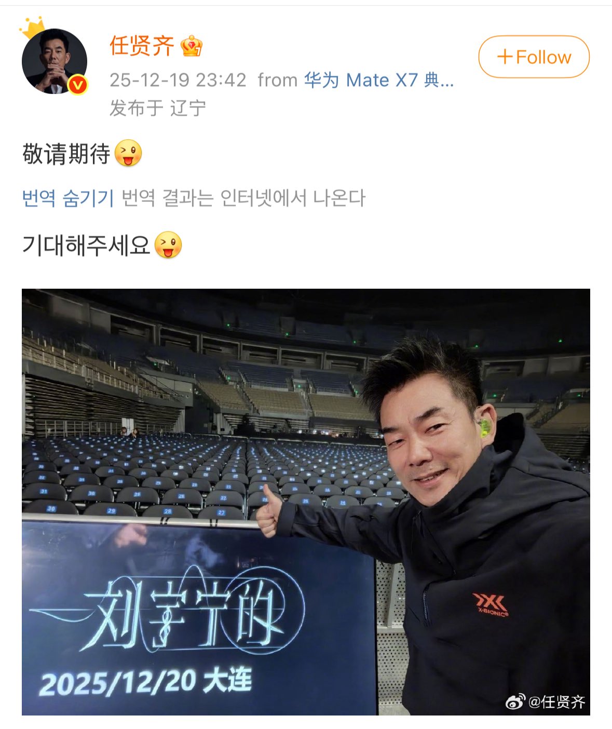Open the 任贤齐 username link

(142, 46)
